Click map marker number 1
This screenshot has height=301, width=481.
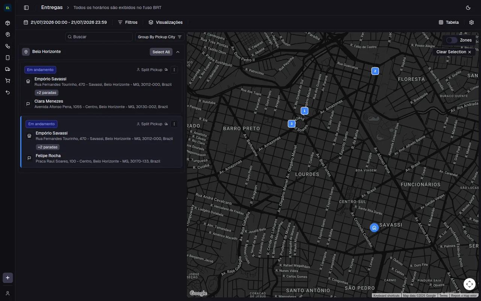click(x=304, y=111)
